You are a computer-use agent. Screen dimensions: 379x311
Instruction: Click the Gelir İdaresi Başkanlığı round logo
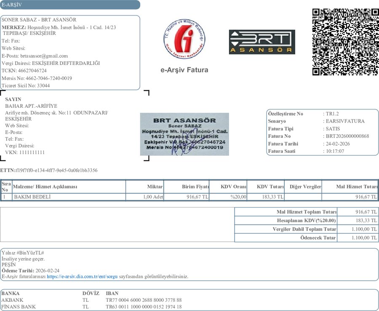tap(184, 39)
